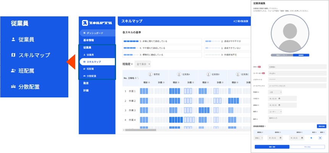Click 分散配置 icon in enlarged callout panel
Image resolution: width=329 pixels, height=153 pixels.
[13, 87]
